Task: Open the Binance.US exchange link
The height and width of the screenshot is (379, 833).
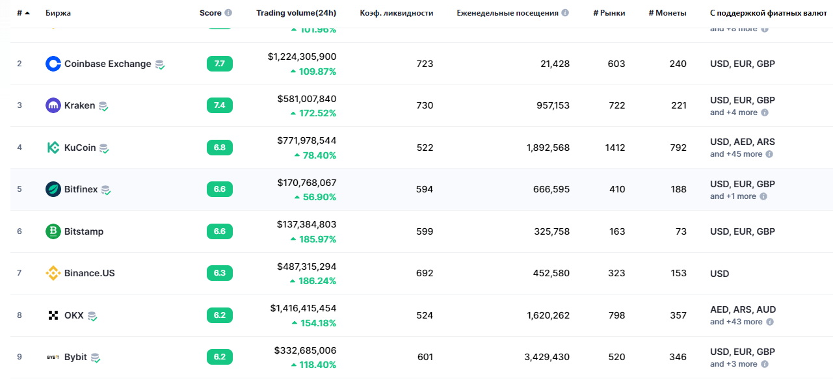Action: click(89, 273)
